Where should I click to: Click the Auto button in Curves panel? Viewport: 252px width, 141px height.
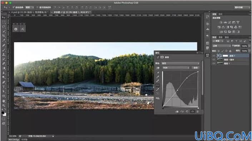pos(196,68)
